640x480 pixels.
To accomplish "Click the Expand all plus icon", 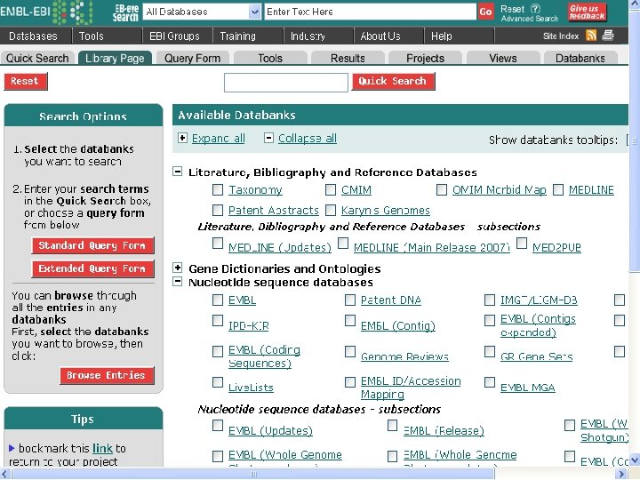I will click(x=182, y=138).
